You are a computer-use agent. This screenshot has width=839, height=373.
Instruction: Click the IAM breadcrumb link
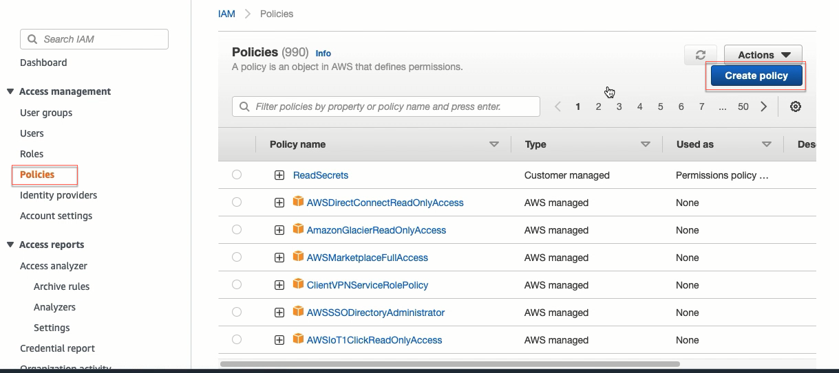click(x=226, y=14)
